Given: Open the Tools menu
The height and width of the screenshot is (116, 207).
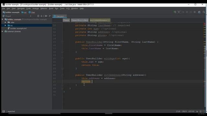Looking at the screenshot, I should (x=62, y=8).
